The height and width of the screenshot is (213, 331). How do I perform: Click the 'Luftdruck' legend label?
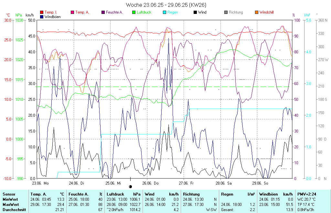(144, 12)
